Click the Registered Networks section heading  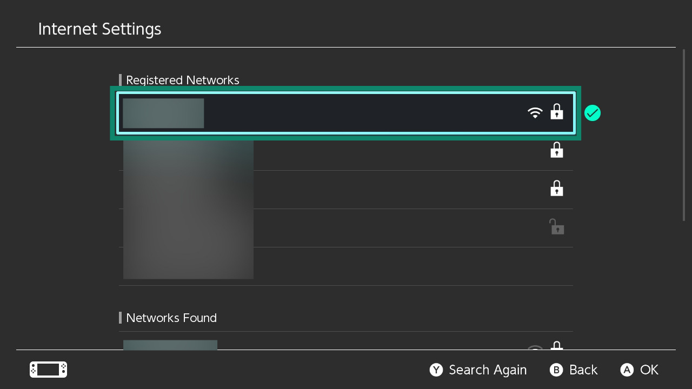click(183, 80)
